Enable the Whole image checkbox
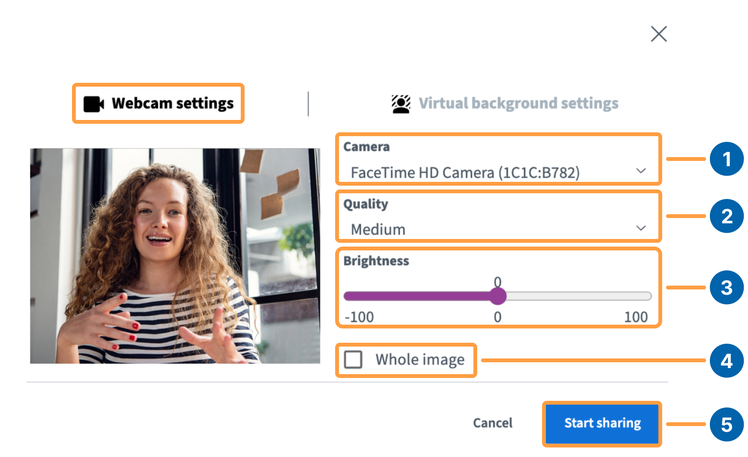The height and width of the screenshot is (457, 748). coord(353,359)
